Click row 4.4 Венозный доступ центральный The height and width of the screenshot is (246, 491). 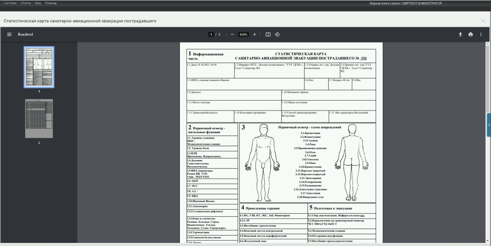click(x=273, y=231)
